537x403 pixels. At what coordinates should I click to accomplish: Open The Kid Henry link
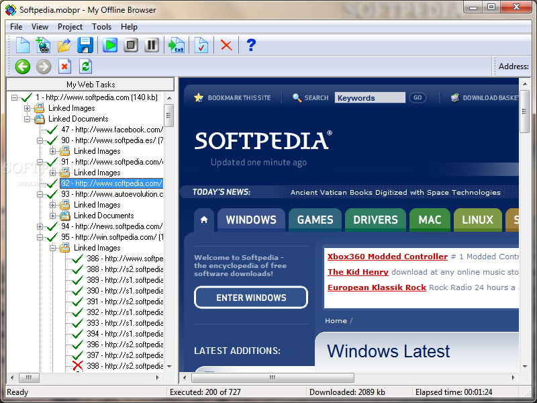click(358, 272)
